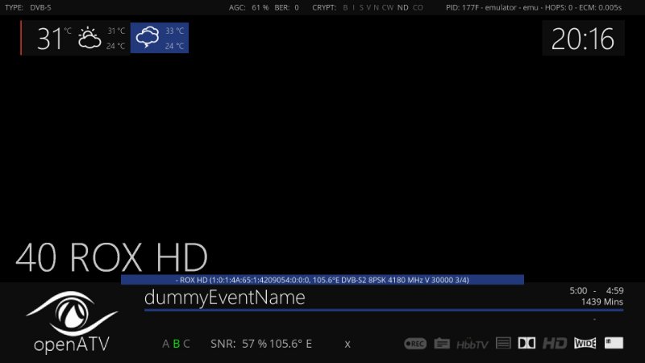Click the rain cloud forecast icon
Viewport: 645px width, 363px height.
click(148, 38)
